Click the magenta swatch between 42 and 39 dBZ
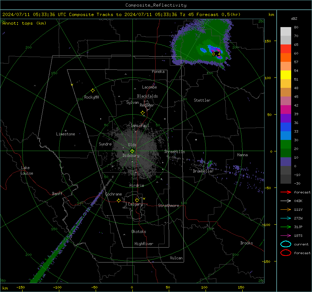Image resolution: width=312 pixels, height=292 pixels. point(286,110)
